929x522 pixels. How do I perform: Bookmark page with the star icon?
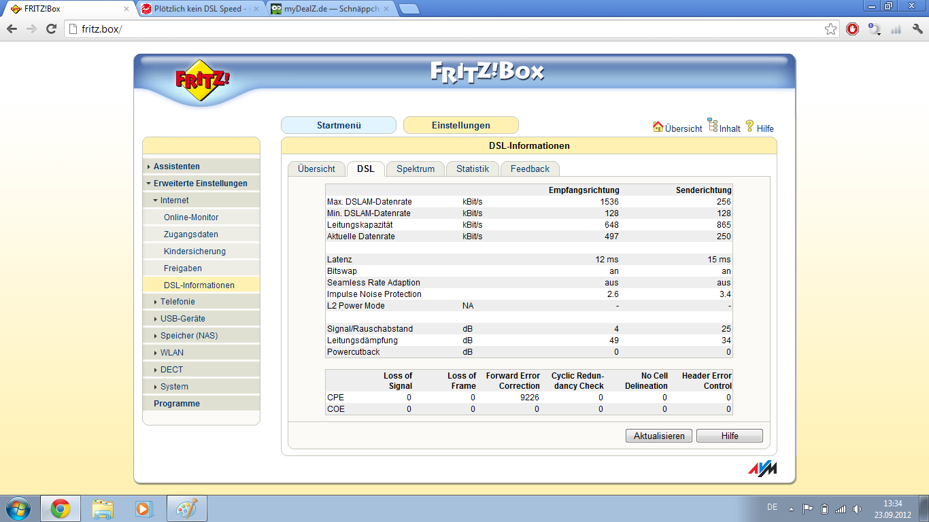830,29
